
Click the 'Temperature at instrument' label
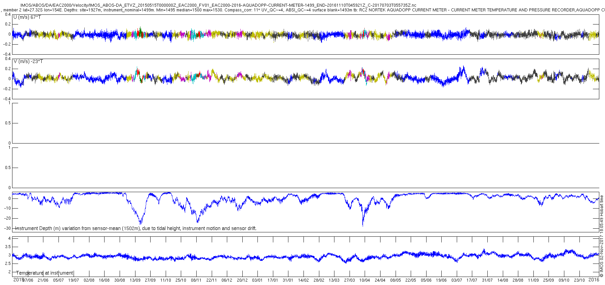point(45,273)
